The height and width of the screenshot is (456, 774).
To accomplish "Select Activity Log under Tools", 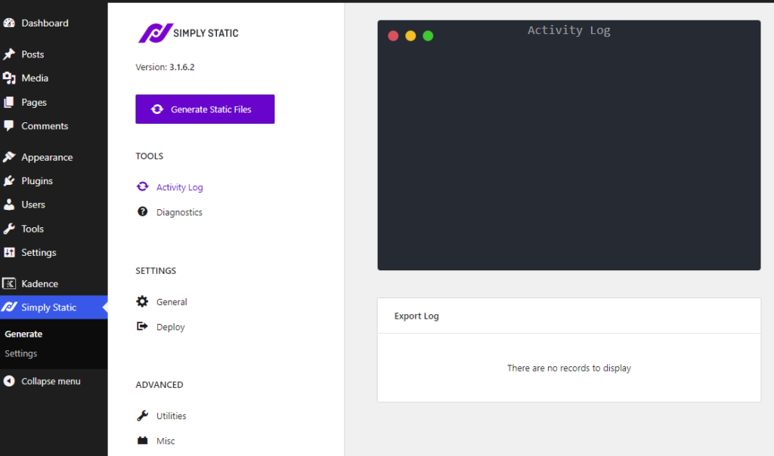I will pyautogui.click(x=180, y=187).
